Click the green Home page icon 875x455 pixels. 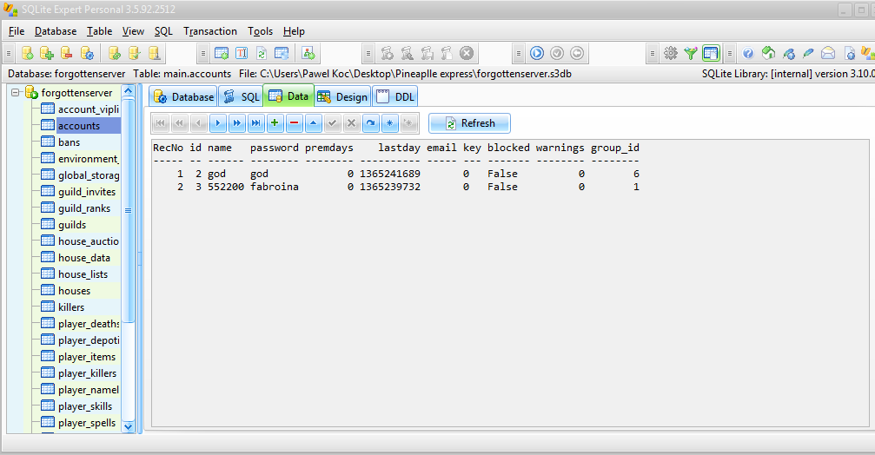(x=768, y=53)
